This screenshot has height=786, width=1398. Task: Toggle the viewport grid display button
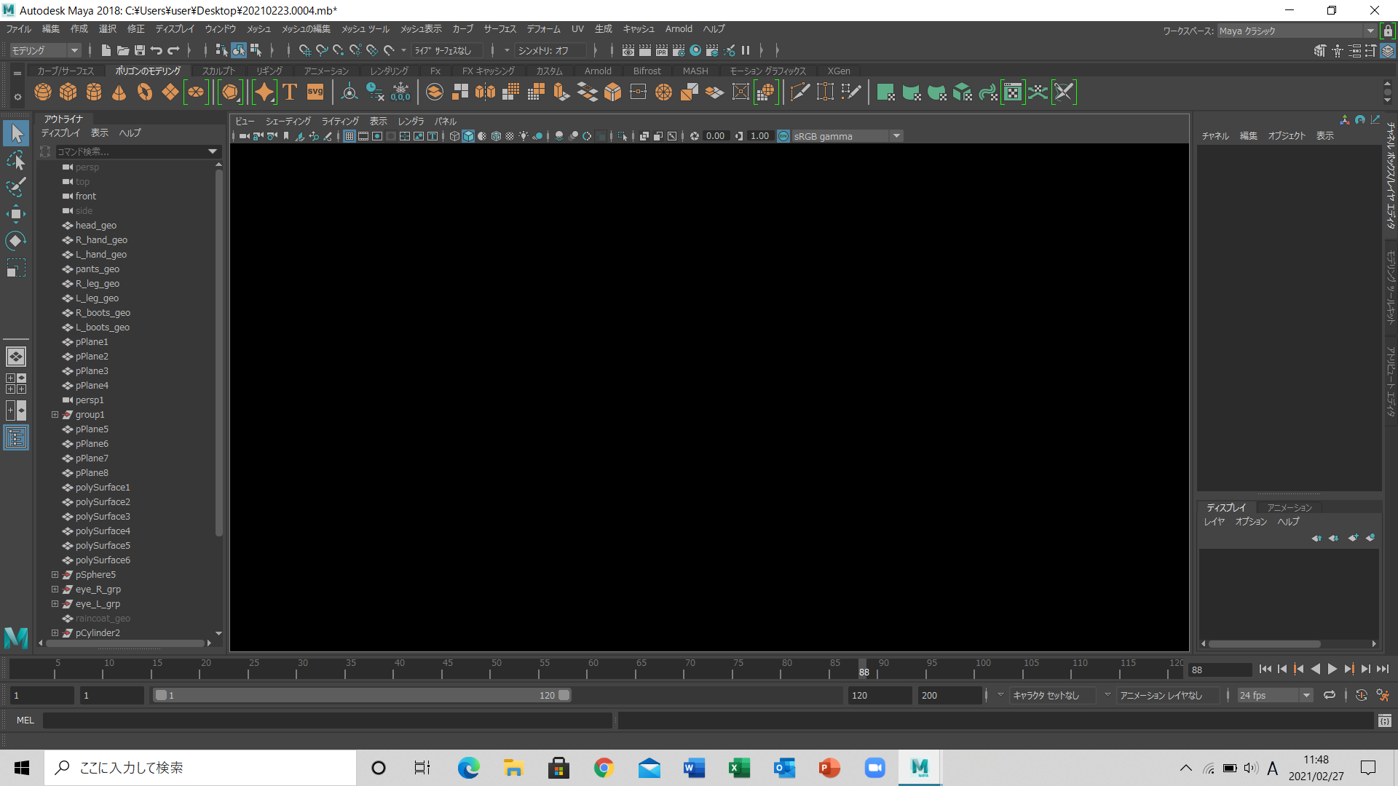[349, 136]
